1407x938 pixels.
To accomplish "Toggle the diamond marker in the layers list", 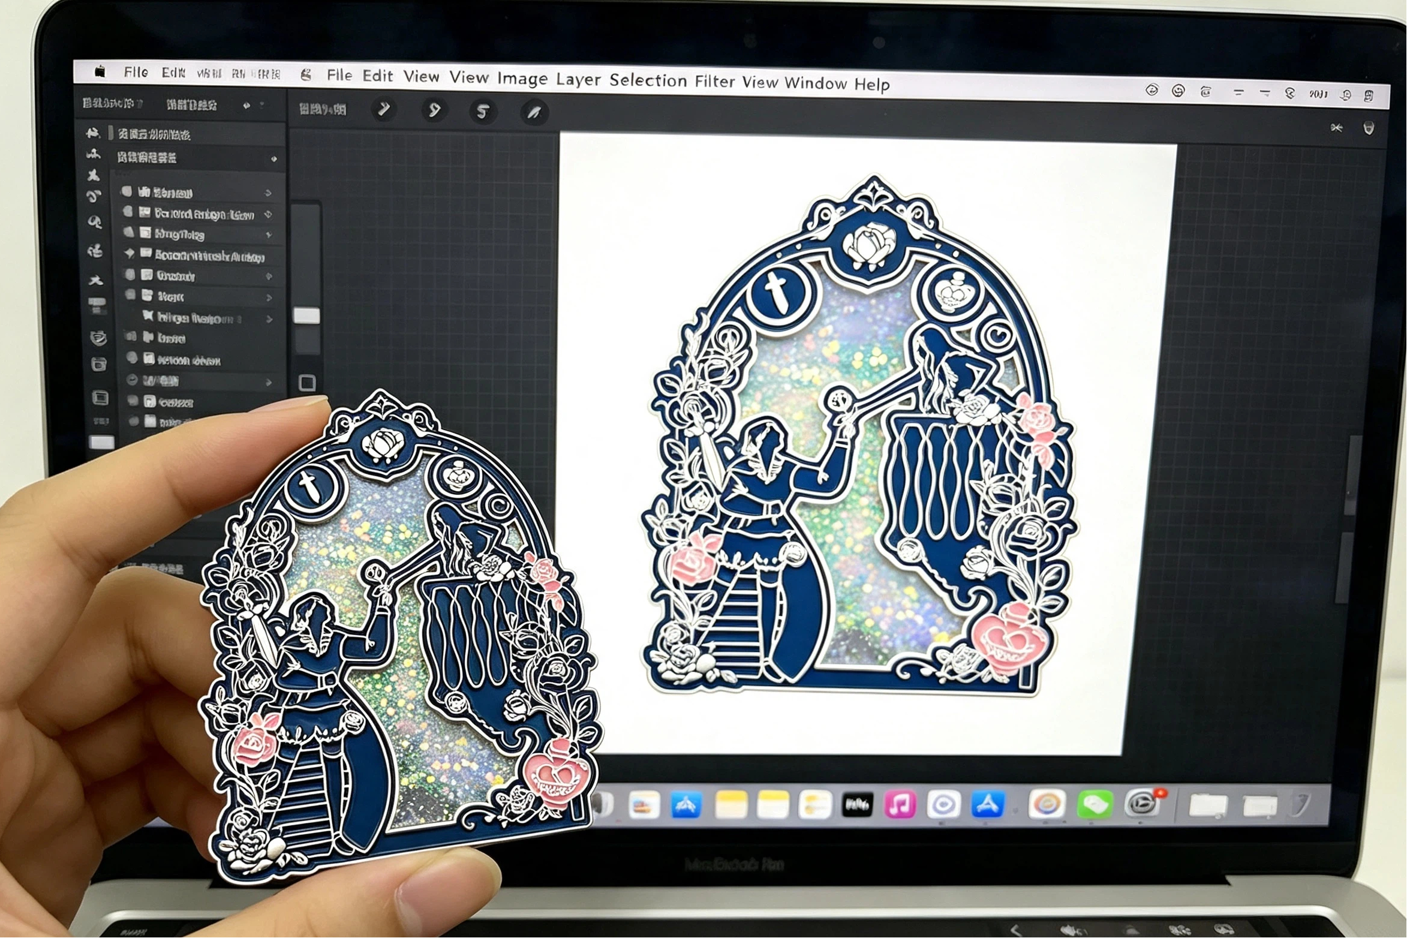I will click(x=129, y=254).
